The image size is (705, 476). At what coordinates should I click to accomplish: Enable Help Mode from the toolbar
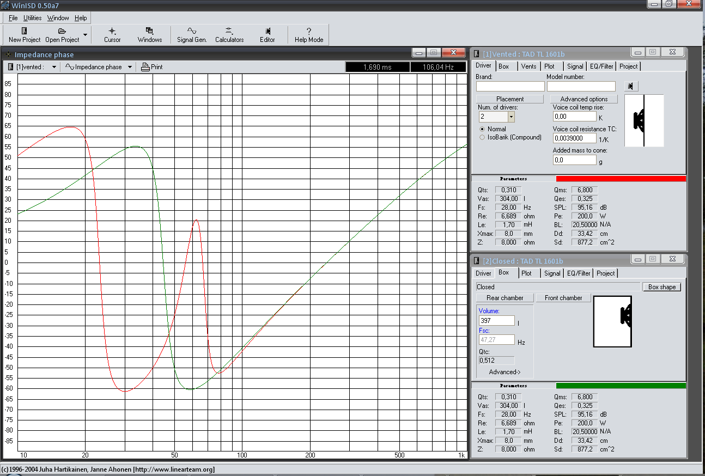click(309, 32)
